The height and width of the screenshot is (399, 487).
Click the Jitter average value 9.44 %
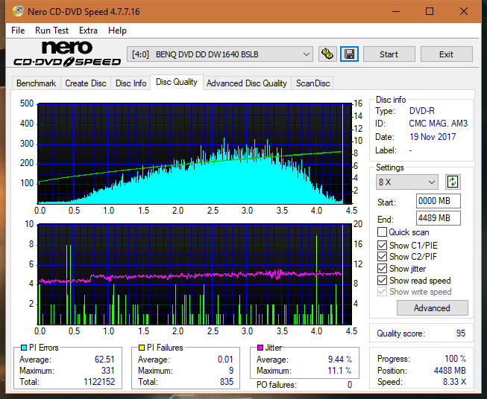(340, 360)
